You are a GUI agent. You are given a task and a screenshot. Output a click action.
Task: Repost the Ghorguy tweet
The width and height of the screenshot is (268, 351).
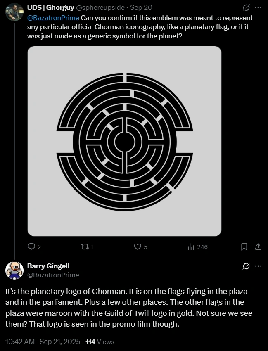84,247
